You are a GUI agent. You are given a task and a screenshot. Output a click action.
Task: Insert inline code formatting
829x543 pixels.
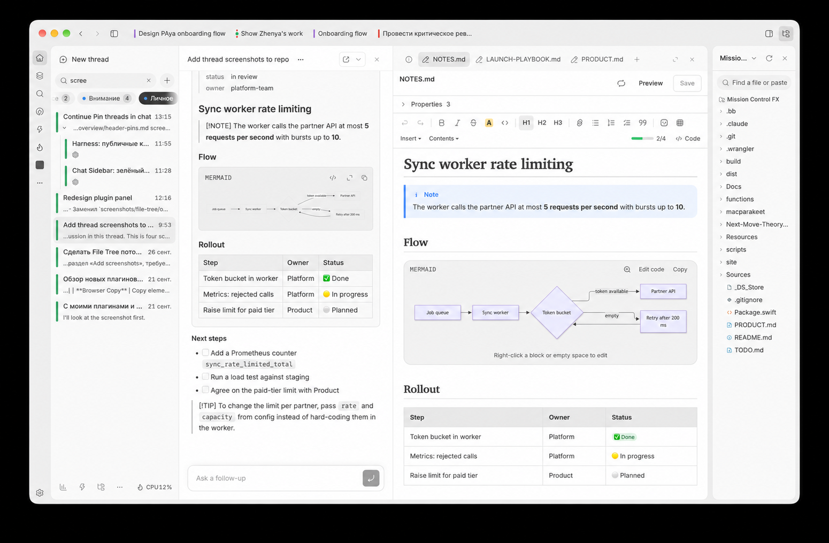[505, 123]
